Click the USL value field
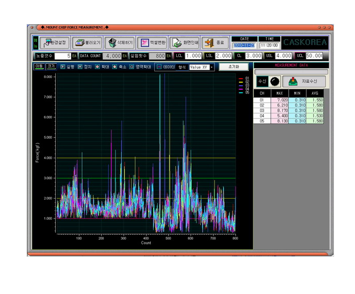 pos(283,56)
